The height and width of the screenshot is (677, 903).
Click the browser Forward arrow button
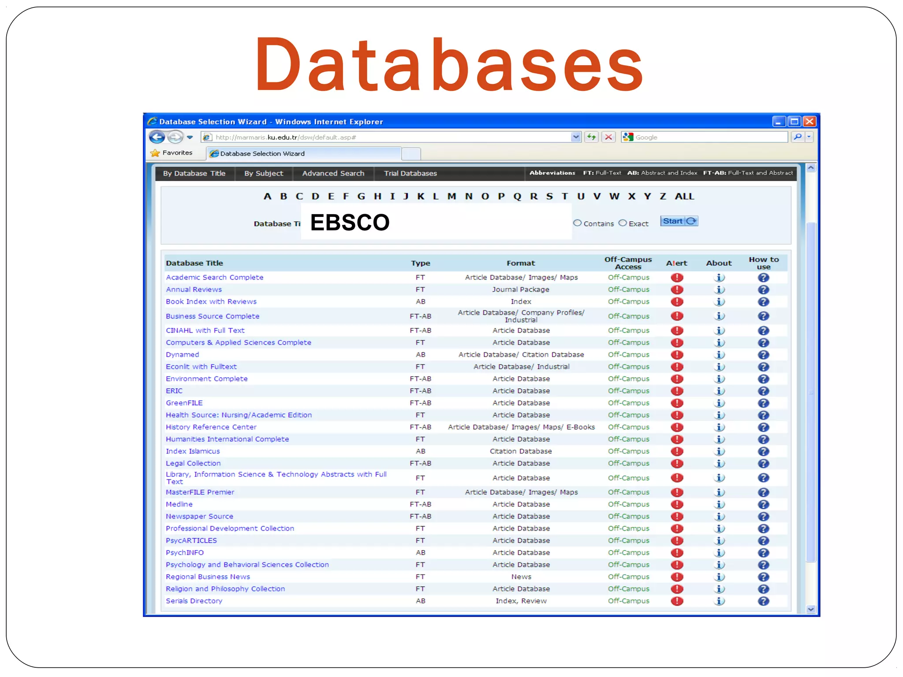tap(175, 137)
